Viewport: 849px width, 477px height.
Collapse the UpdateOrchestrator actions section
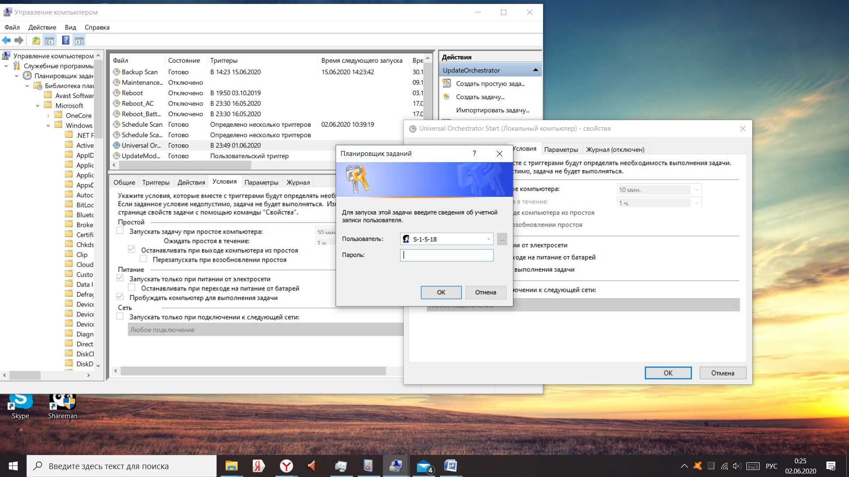coord(535,70)
